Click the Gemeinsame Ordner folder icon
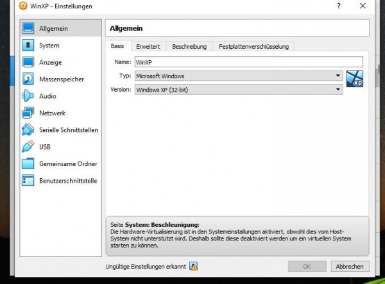The image size is (385, 284). click(x=28, y=163)
